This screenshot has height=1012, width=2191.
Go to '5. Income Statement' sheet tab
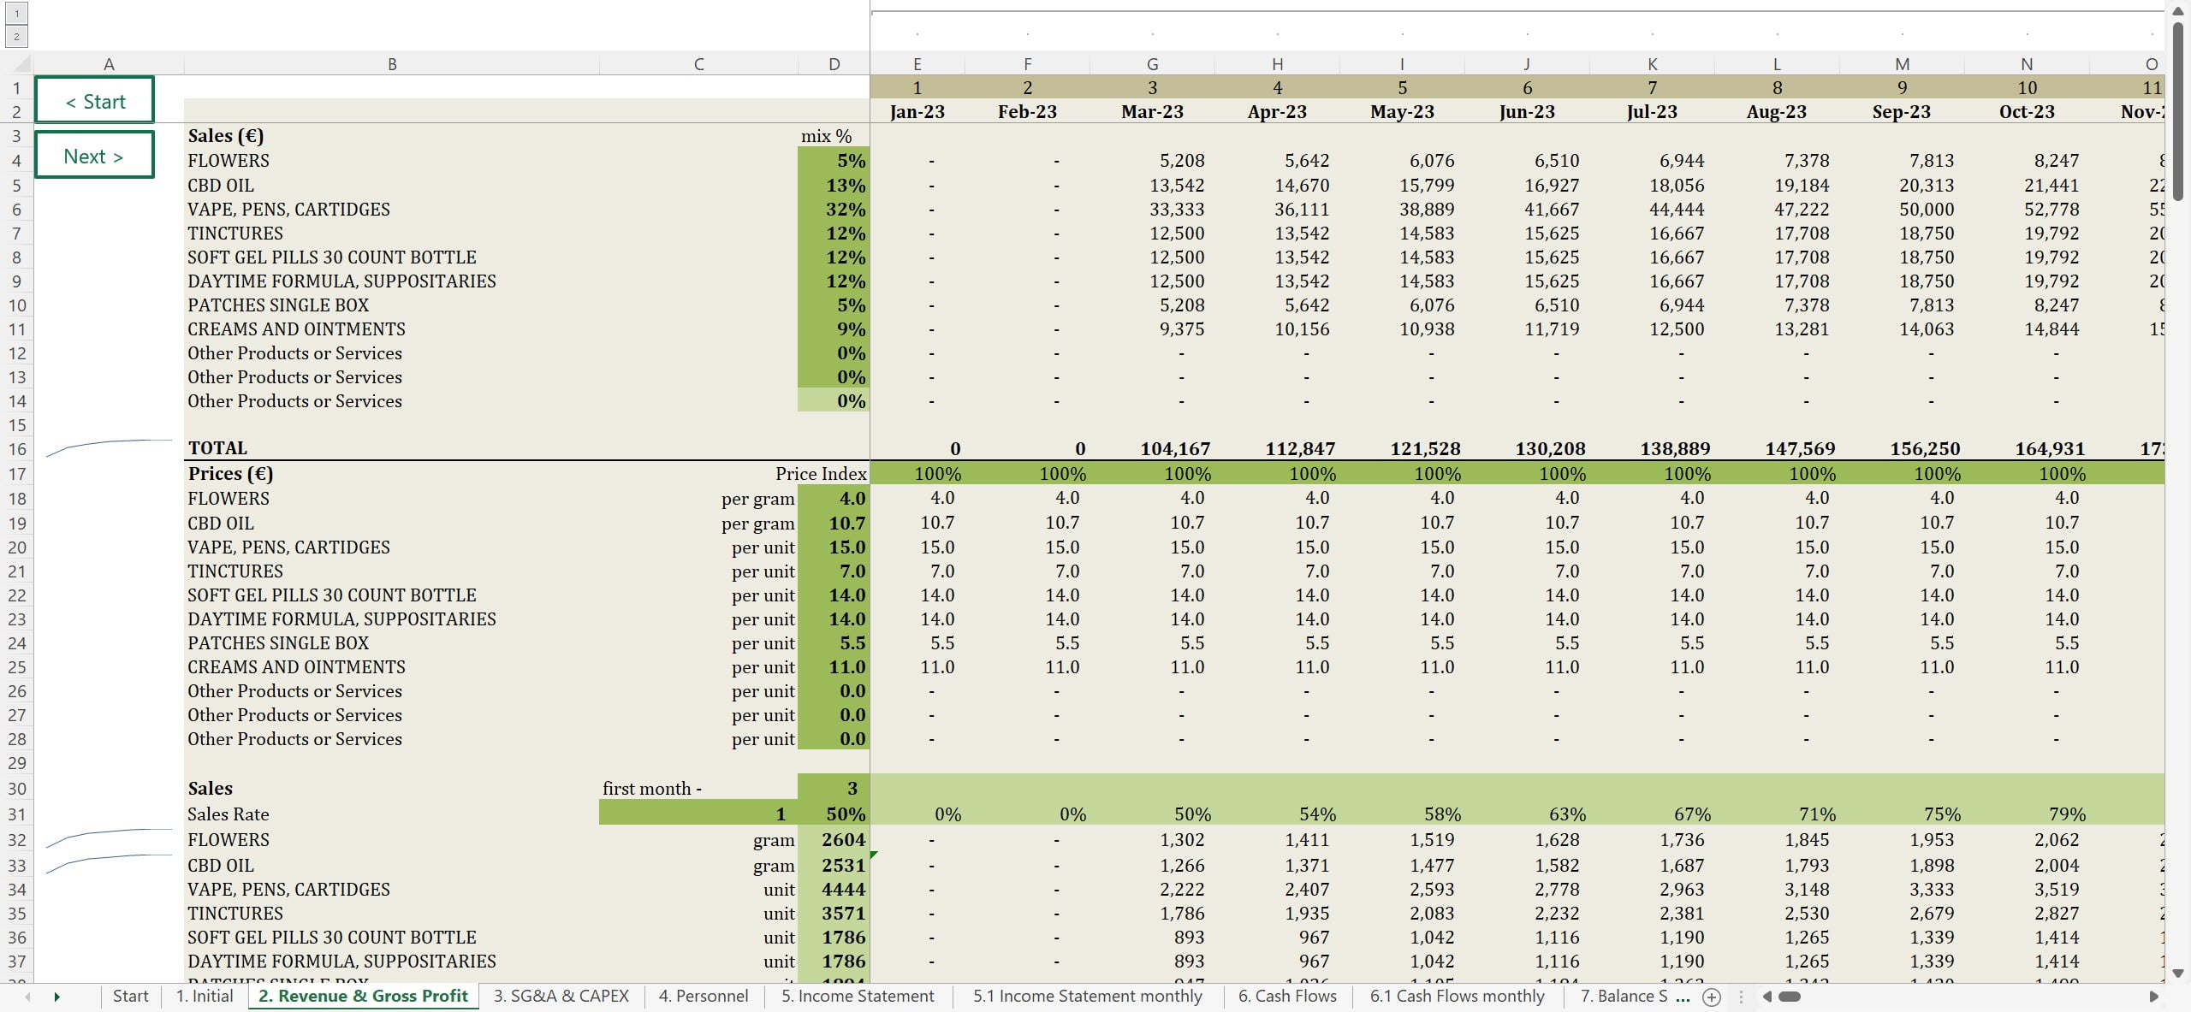(x=857, y=996)
